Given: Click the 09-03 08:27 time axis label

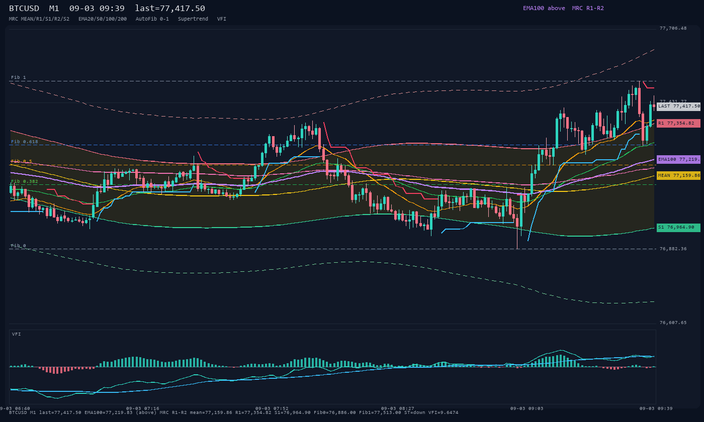Looking at the screenshot, I should tap(397, 408).
